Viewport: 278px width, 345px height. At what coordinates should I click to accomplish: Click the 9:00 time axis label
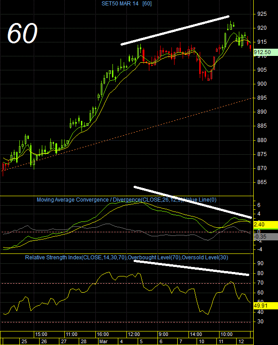pyautogui.click(x=163, y=335)
